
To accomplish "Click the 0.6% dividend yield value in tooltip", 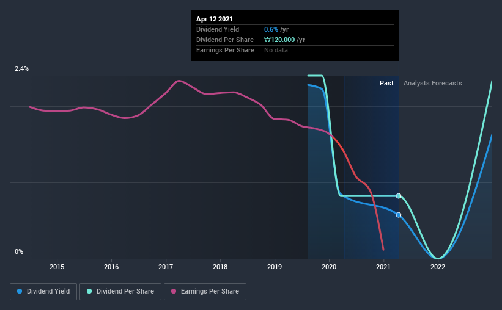I will pyautogui.click(x=271, y=29).
